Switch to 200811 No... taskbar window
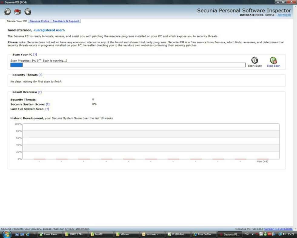The height and width of the screenshot is (238, 297). click(x=75, y=234)
